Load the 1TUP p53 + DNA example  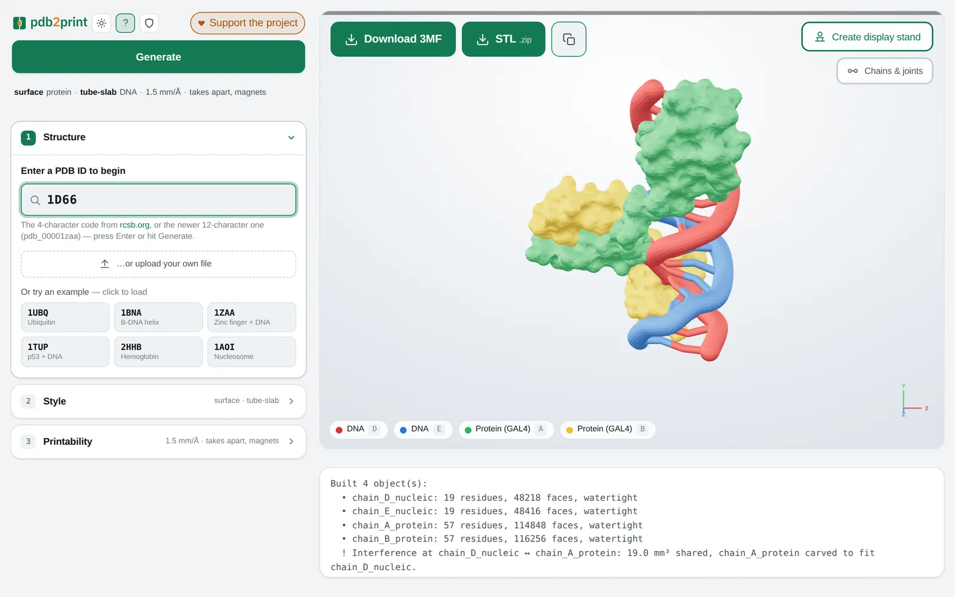coord(65,352)
